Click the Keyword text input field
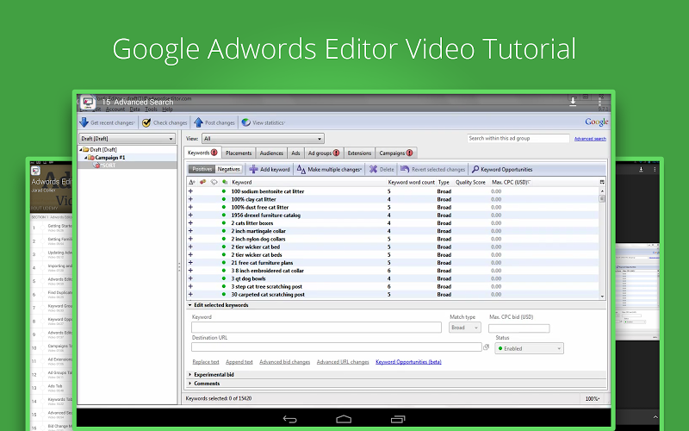Screen dimensions: 689x431 coord(316,328)
